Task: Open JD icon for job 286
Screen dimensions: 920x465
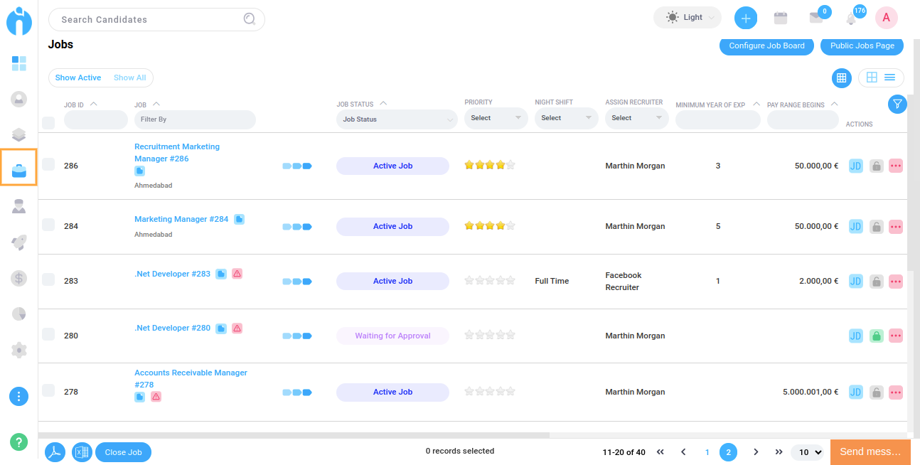Action: 856,166
